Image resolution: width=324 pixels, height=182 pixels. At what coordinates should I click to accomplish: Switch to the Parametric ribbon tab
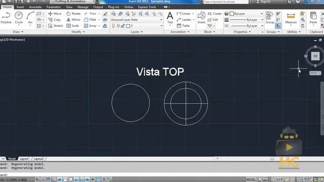click(54, 7)
